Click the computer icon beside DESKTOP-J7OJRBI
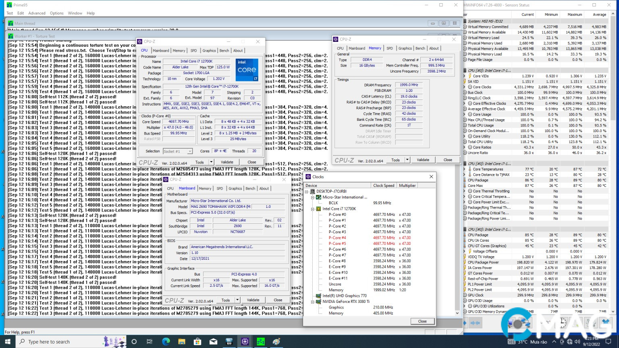 pos(312,191)
